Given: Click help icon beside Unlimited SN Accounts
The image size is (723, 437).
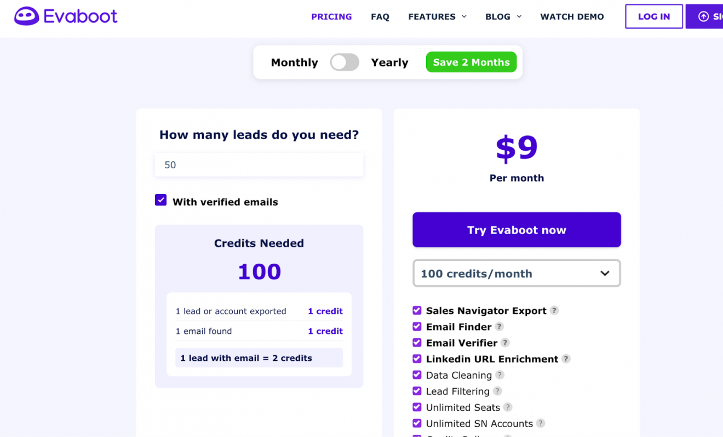Looking at the screenshot, I should tap(541, 423).
